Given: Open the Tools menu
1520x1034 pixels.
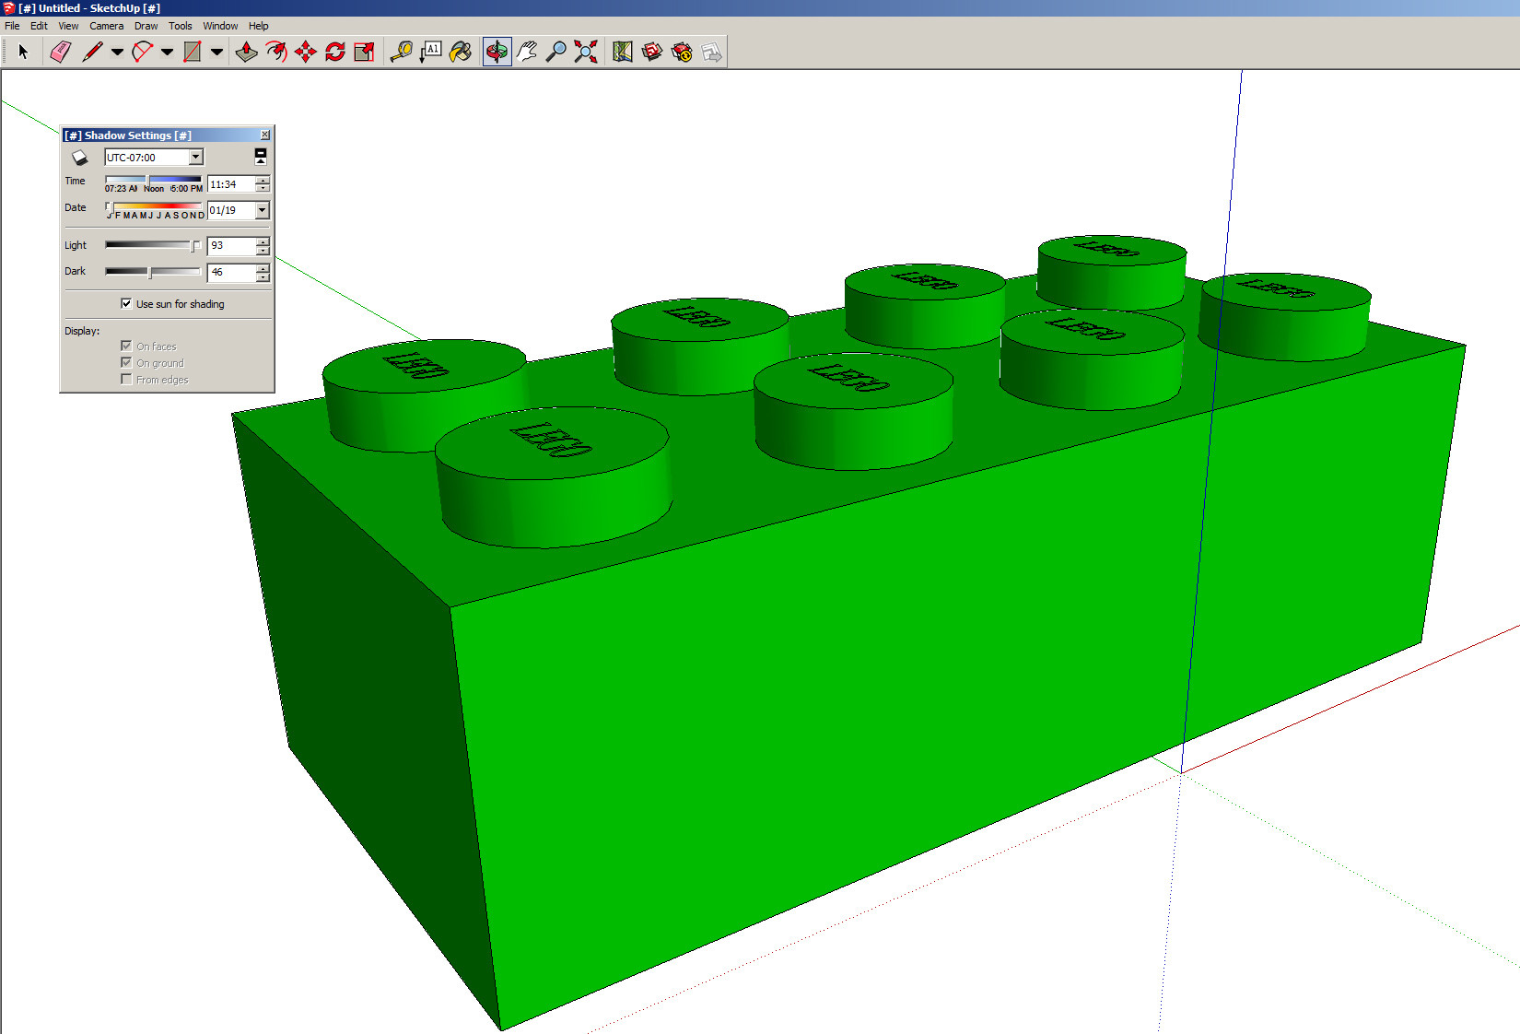Looking at the screenshot, I should tap(181, 26).
